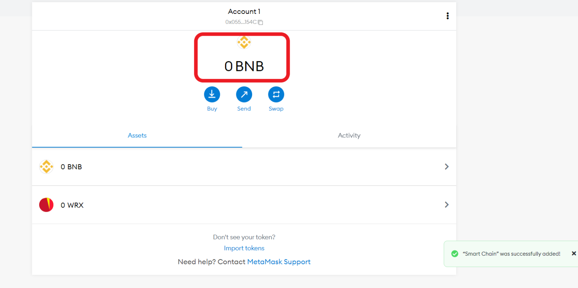Click the Send arrow button

coord(244,95)
